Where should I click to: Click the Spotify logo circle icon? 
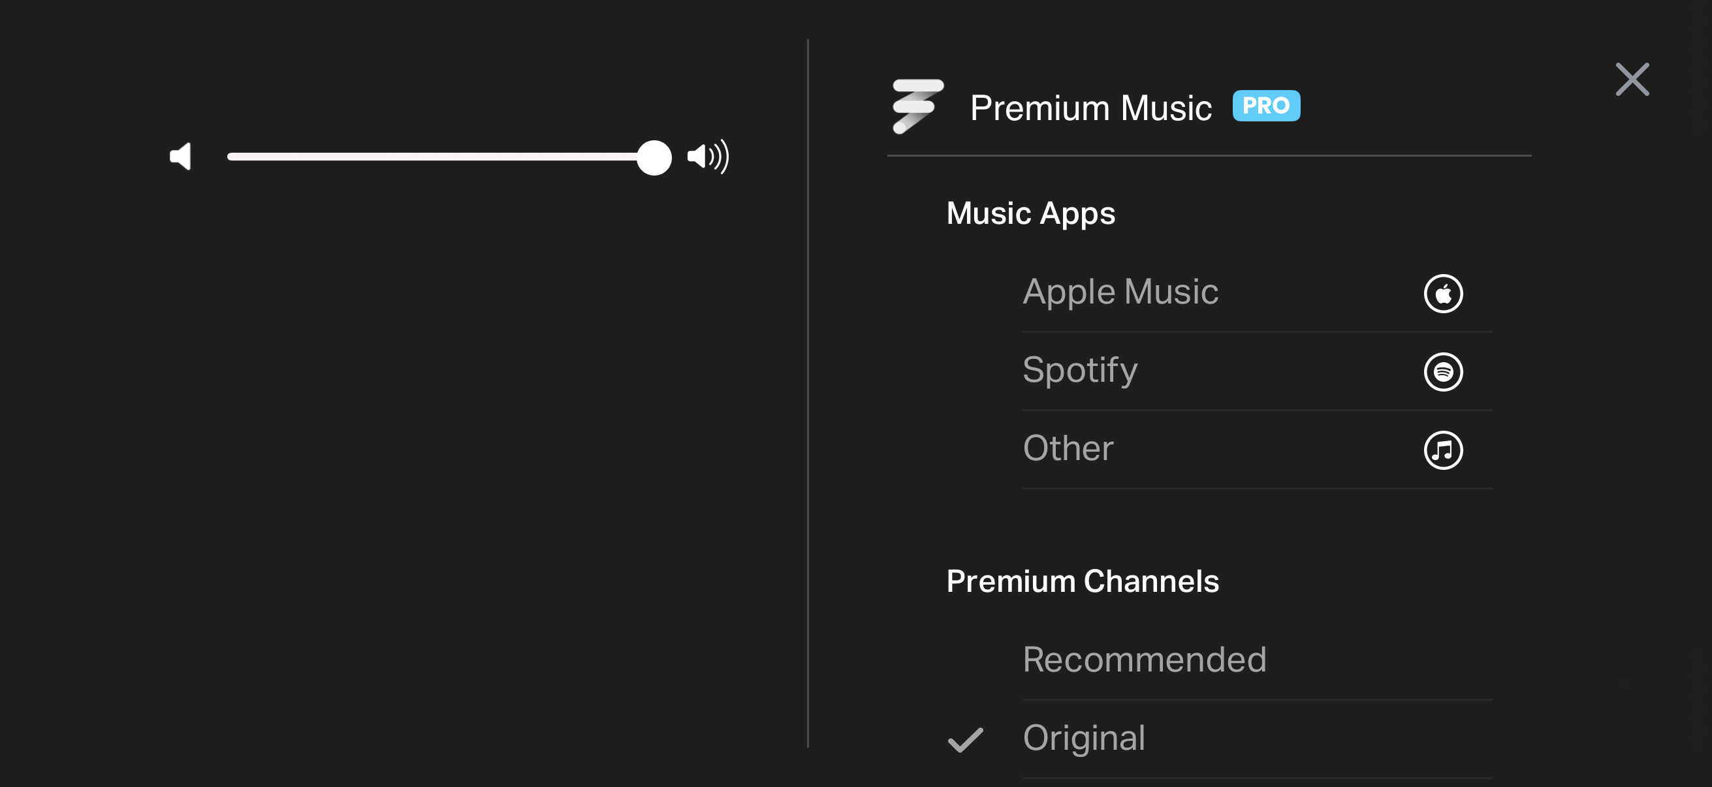point(1443,372)
